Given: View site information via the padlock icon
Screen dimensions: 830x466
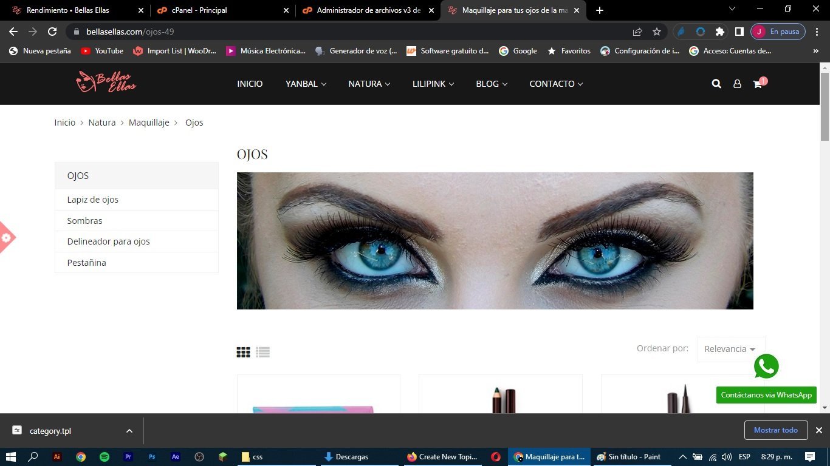Looking at the screenshot, I should [x=77, y=32].
